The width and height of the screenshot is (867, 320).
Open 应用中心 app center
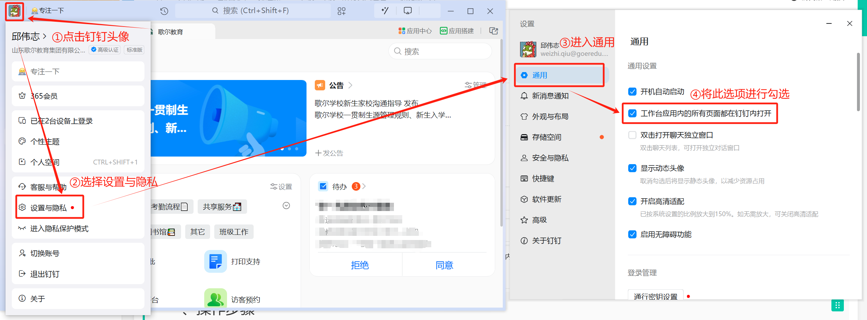[x=415, y=31]
